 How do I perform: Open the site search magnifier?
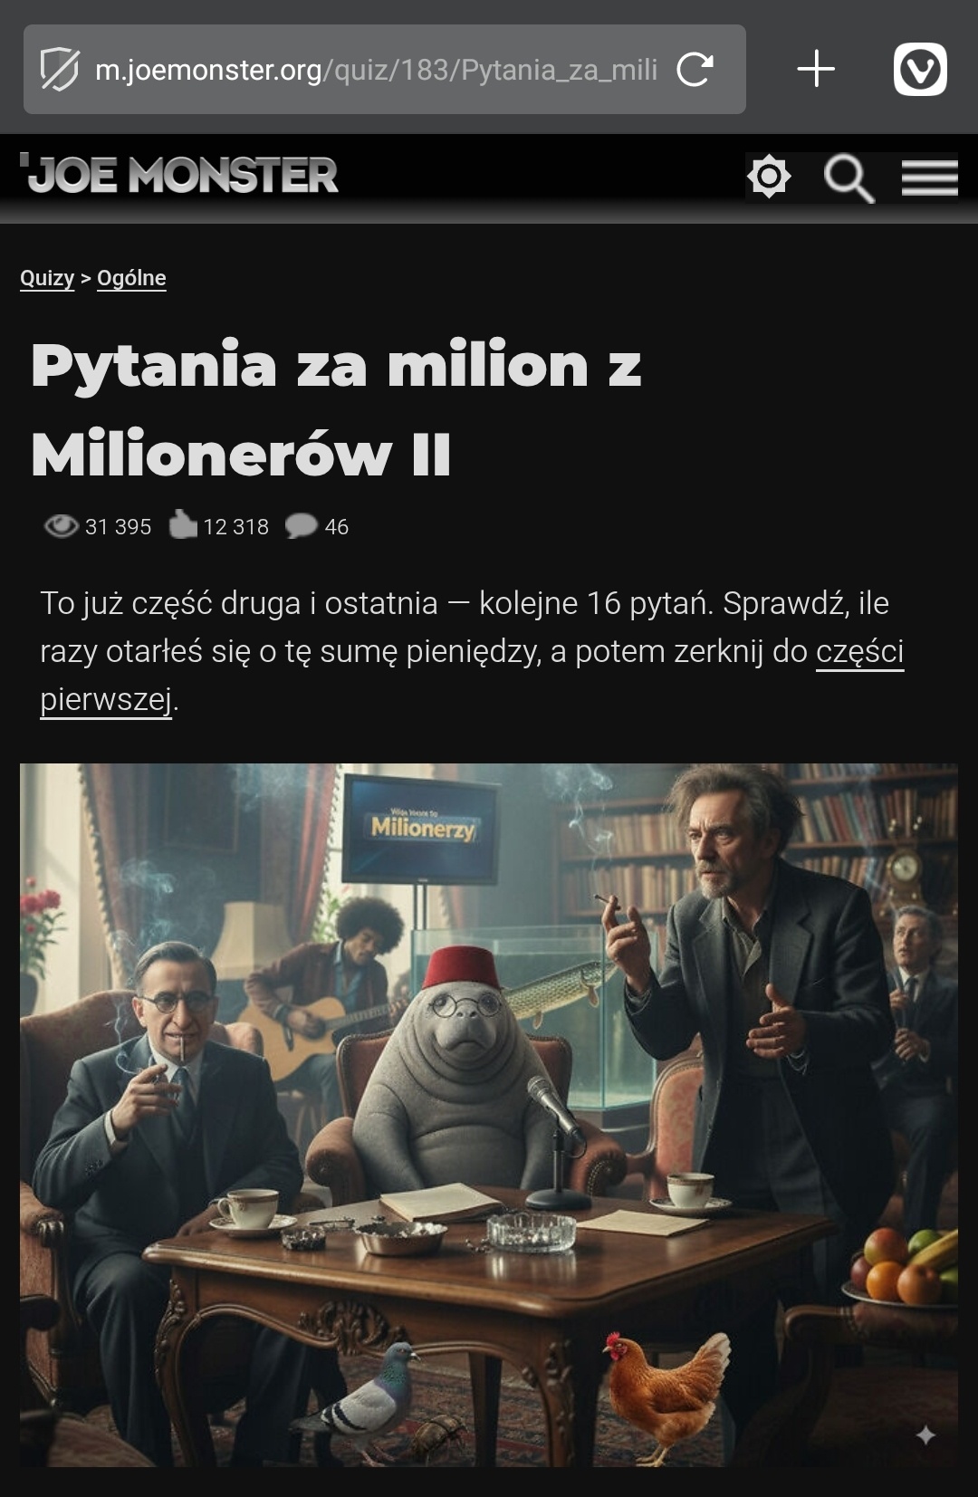849,178
